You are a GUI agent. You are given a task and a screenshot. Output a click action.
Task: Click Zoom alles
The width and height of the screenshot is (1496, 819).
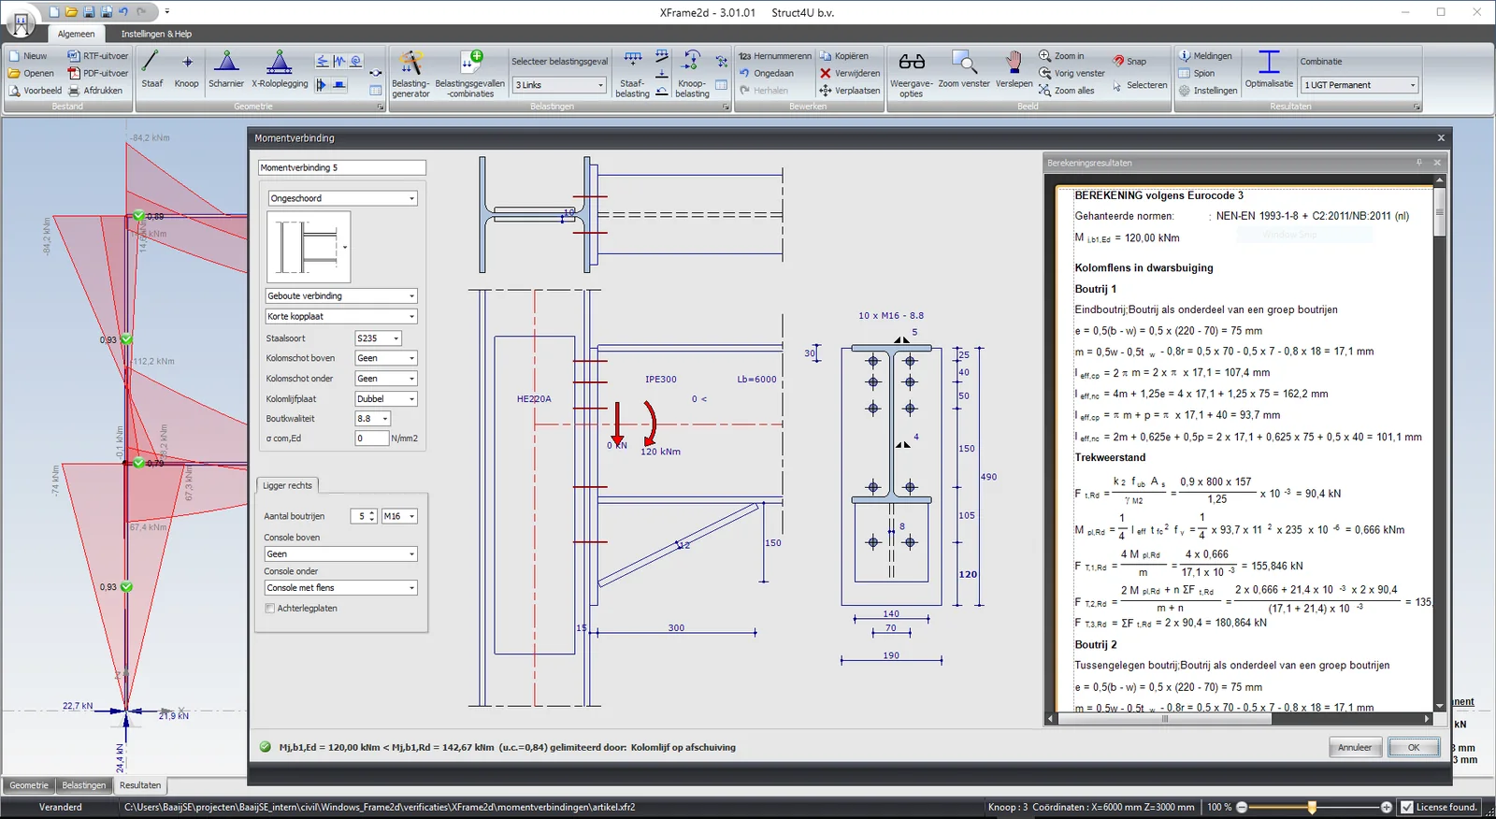click(1067, 91)
